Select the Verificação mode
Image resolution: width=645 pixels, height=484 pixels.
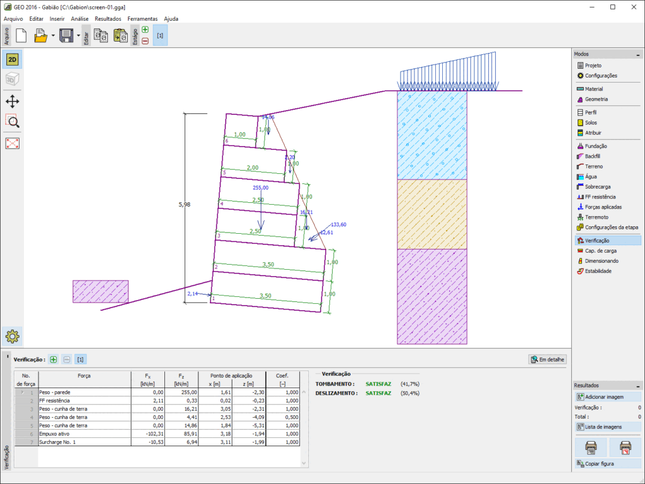coord(608,241)
